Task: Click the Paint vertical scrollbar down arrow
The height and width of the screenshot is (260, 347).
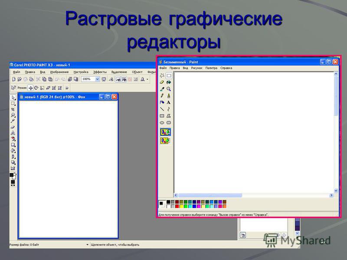Action: (336, 191)
